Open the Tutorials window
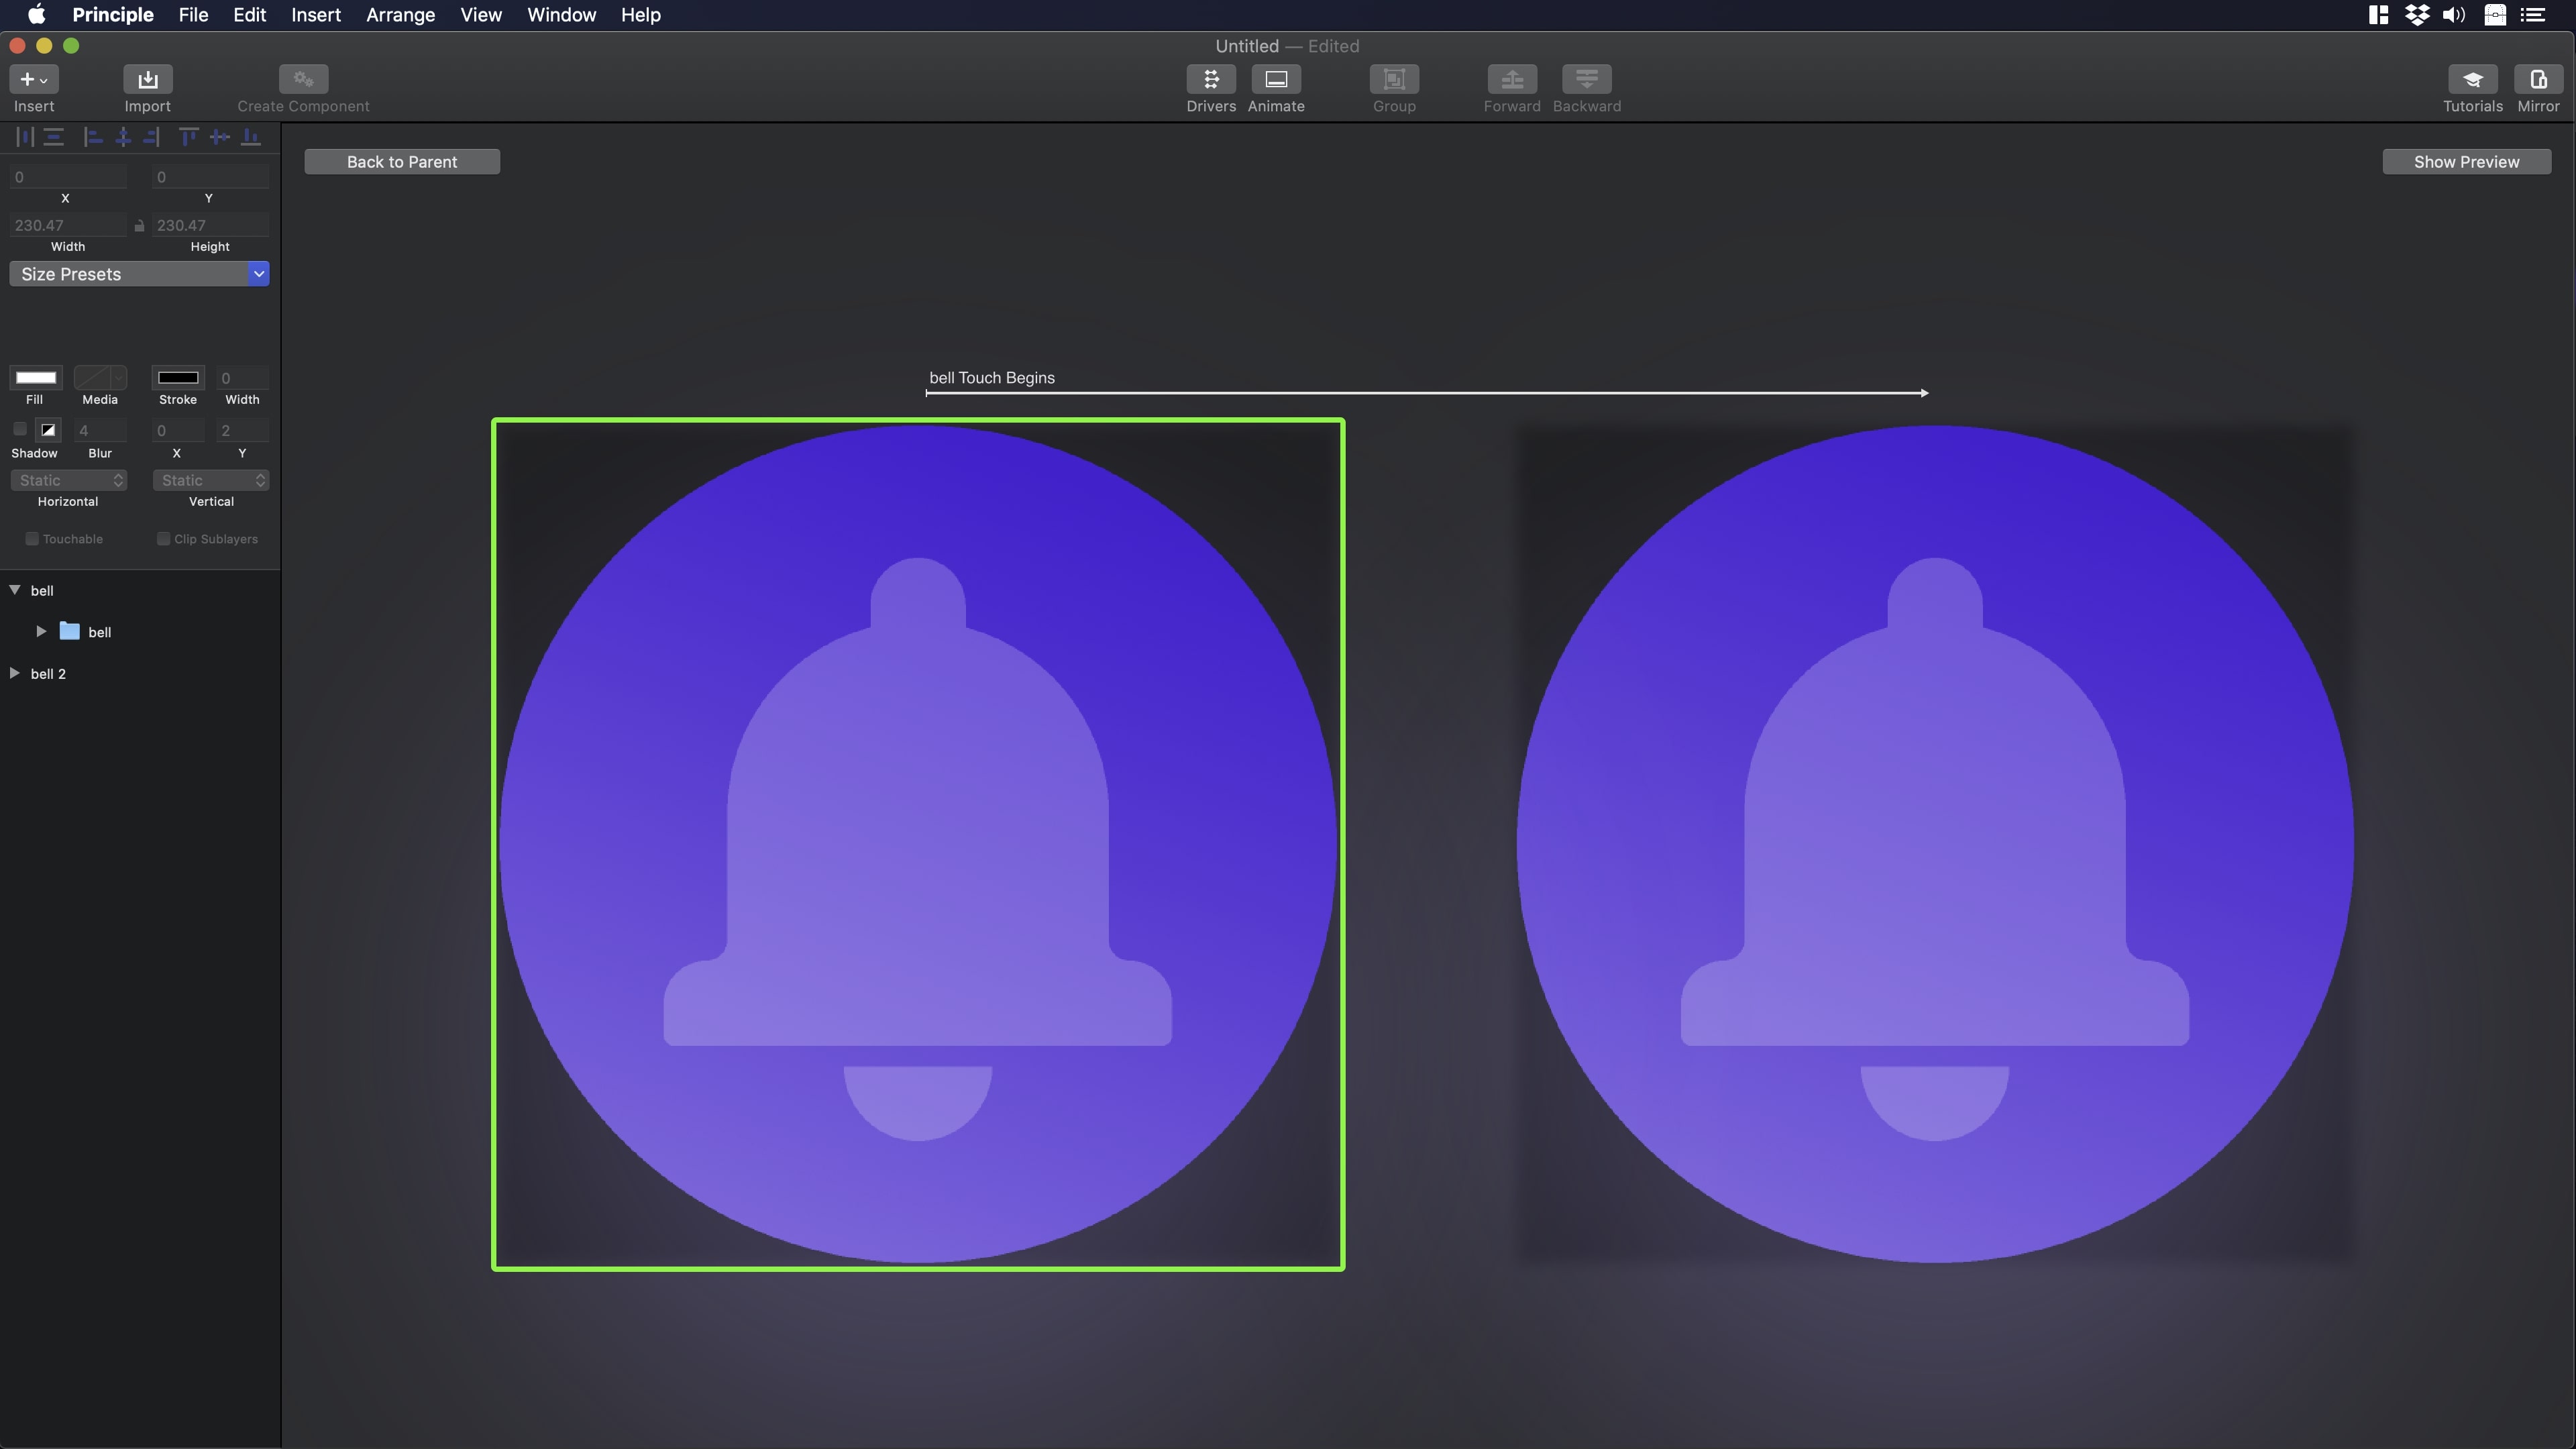This screenshot has height=1449, width=2576. coord(2472,80)
